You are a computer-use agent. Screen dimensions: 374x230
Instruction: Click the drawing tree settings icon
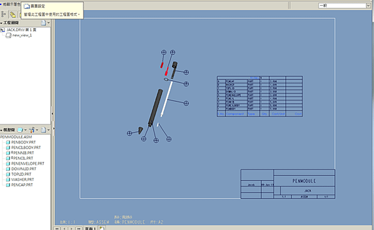pyautogui.click(x=43, y=23)
